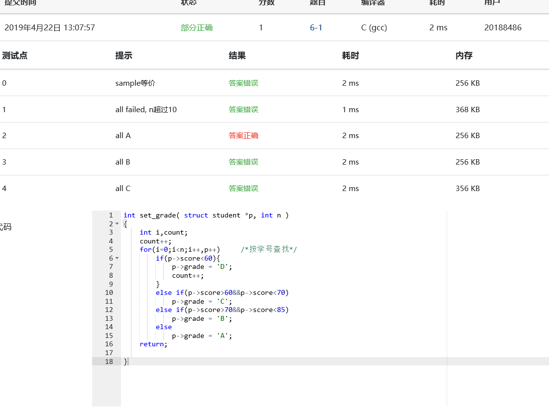Viewport: 549px width, 409px height.
Task: Click the 356 KB memory value
Action: 467,189
